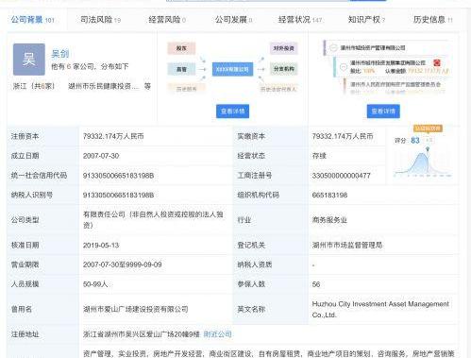The height and width of the screenshot is (358, 471).
Task: Click the taxpayer ID value in 纳税人识别号 row
Action: tap(118, 195)
